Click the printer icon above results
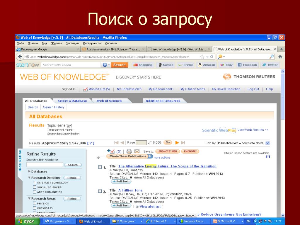 coord(129,151)
